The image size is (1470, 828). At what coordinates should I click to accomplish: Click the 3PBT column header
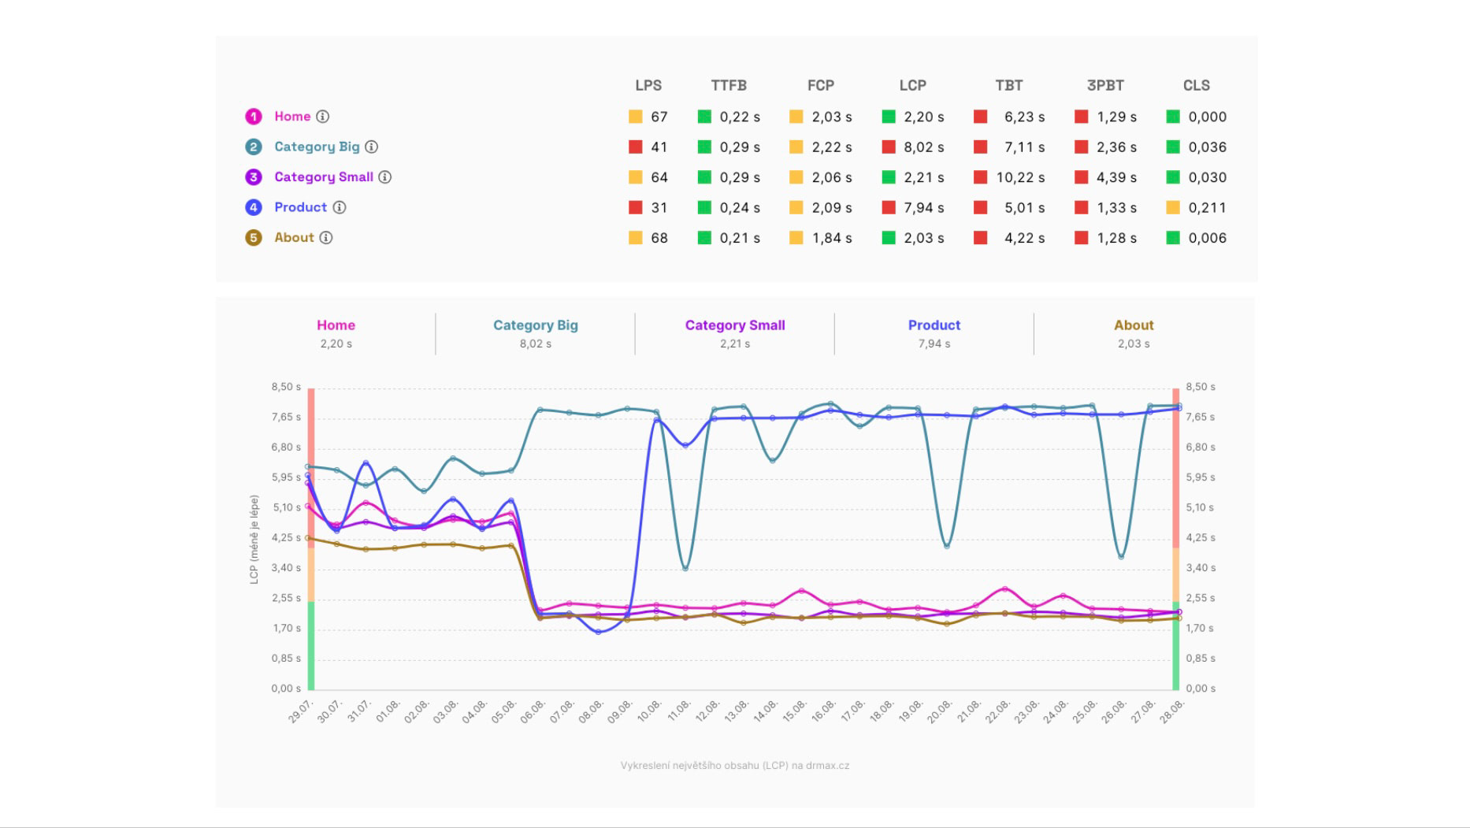pos(1105,85)
